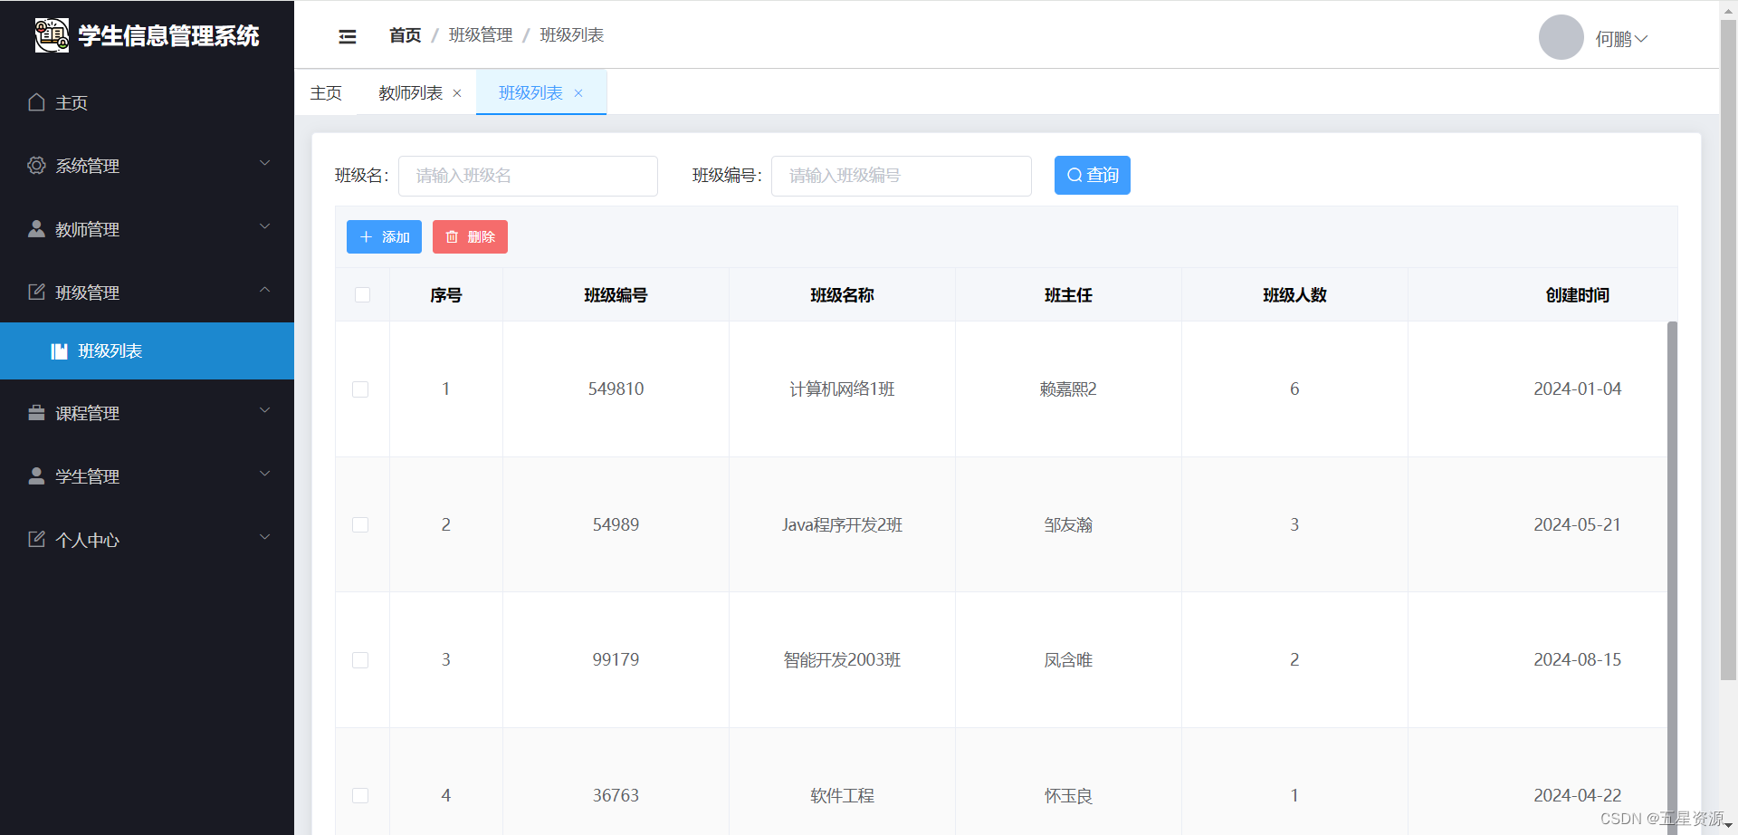The height and width of the screenshot is (835, 1738).
Task: Expand the 学生管理 menu chevron
Action: click(265, 474)
